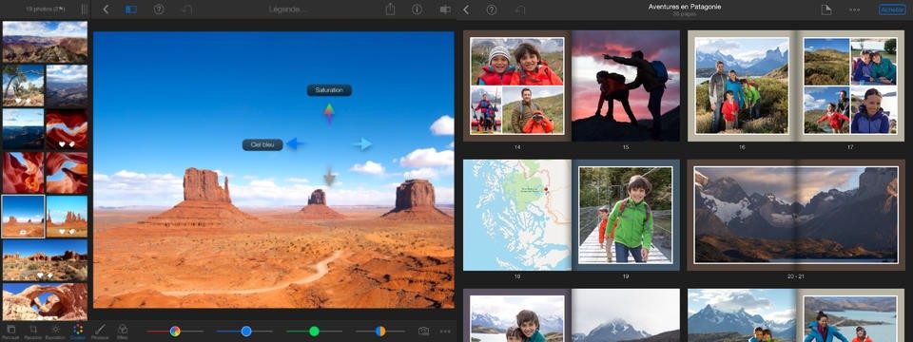Open book page 14 collage

pos(517,85)
